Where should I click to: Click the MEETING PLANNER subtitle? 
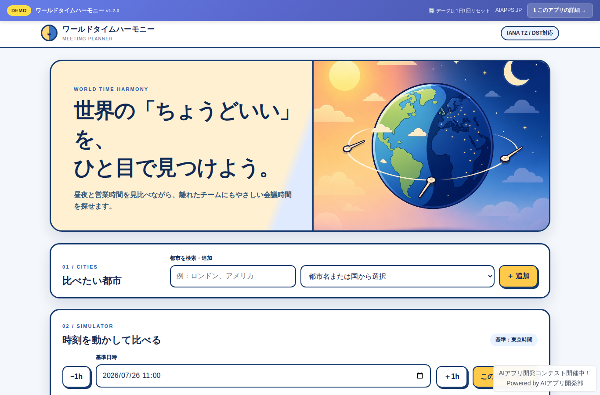(x=87, y=39)
